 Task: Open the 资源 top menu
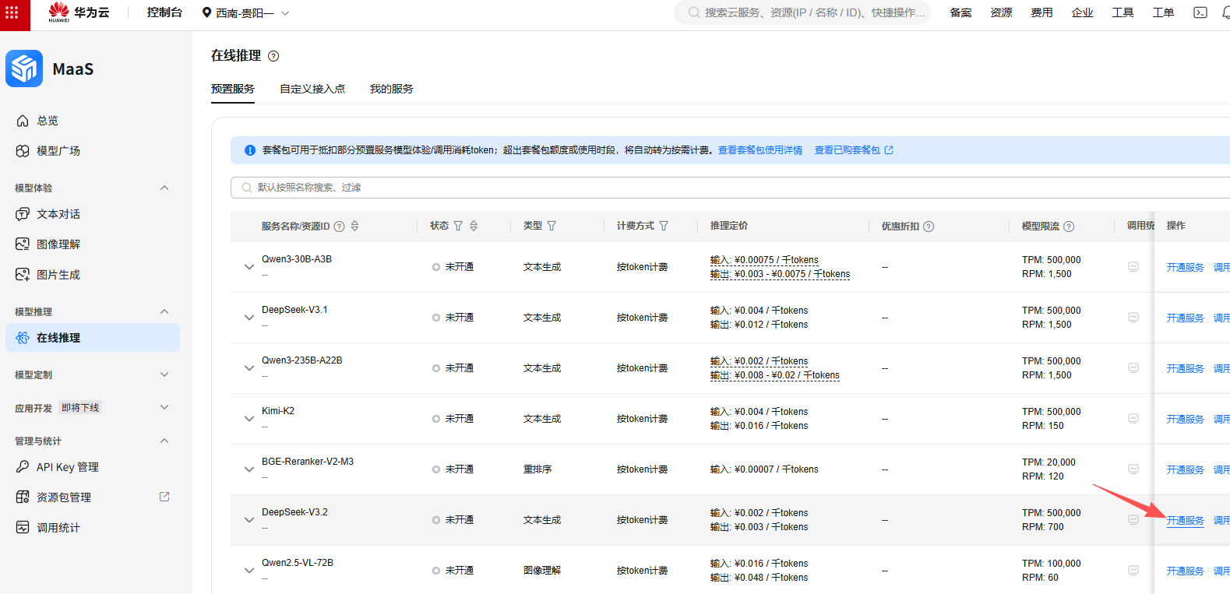coord(1001,12)
